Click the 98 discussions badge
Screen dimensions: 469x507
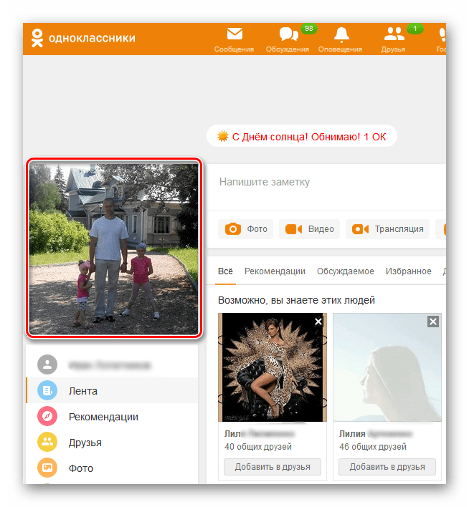click(x=308, y=29)
